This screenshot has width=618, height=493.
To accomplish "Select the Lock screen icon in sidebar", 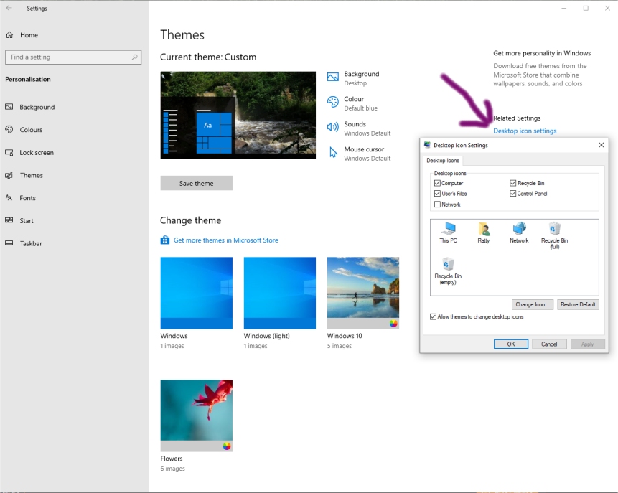I will pos(9,153).
